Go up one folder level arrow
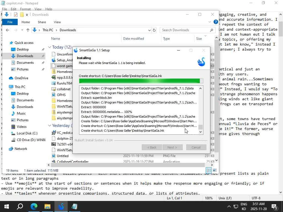The height and width of the screenshot is (212, 283). click(28, 30)
